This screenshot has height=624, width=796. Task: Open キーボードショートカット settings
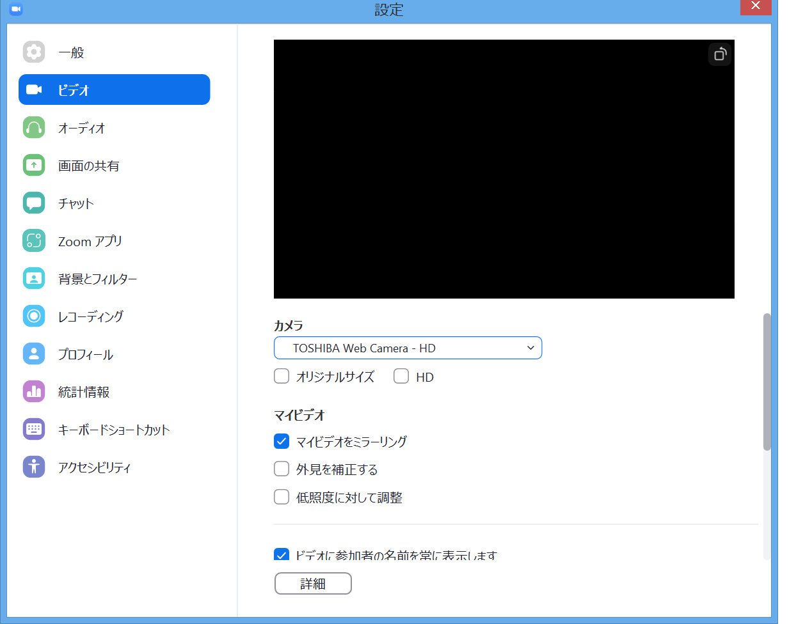pyautogui.click(x=114, y=429)
